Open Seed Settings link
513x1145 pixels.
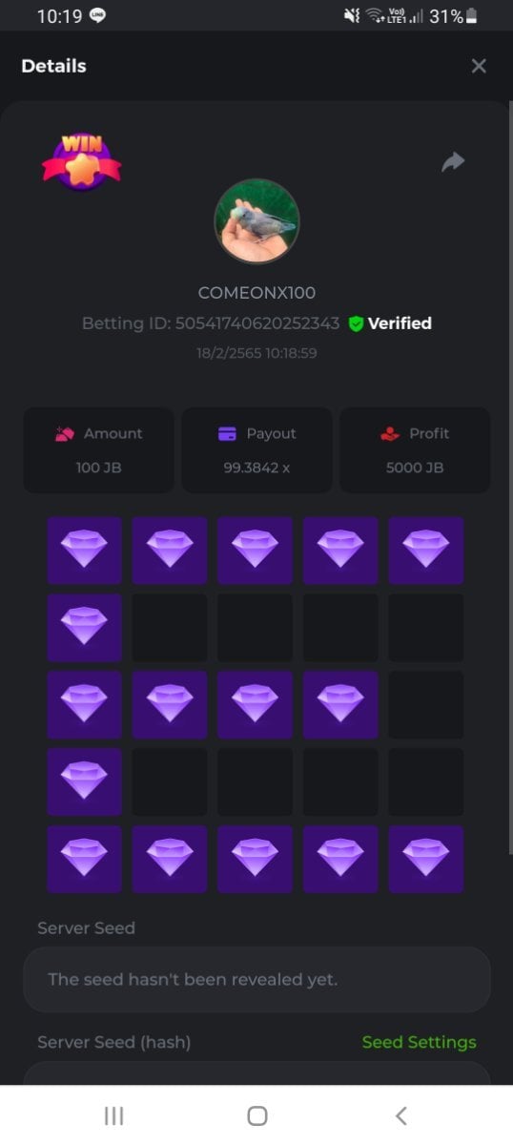(x=419, y=1042)
